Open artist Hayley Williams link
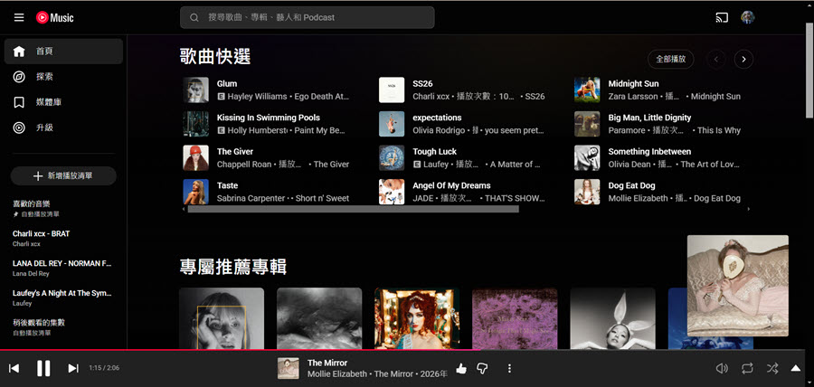The width and height of the screenshot is (814, 387). [x=257, y=97]
